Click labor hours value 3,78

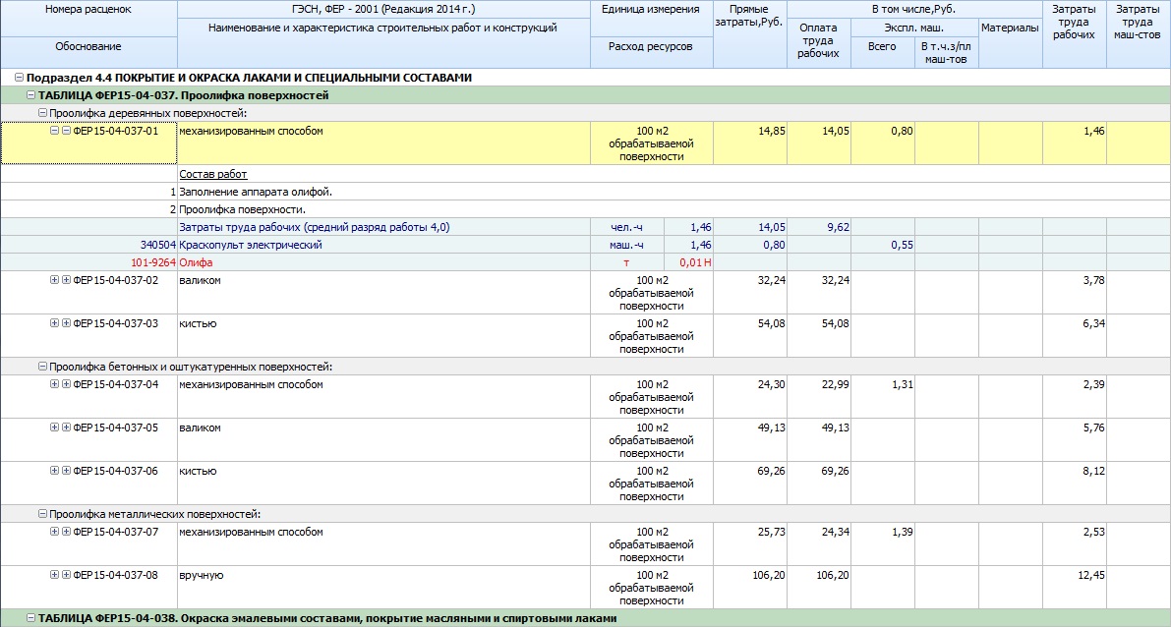(1093, 280)
